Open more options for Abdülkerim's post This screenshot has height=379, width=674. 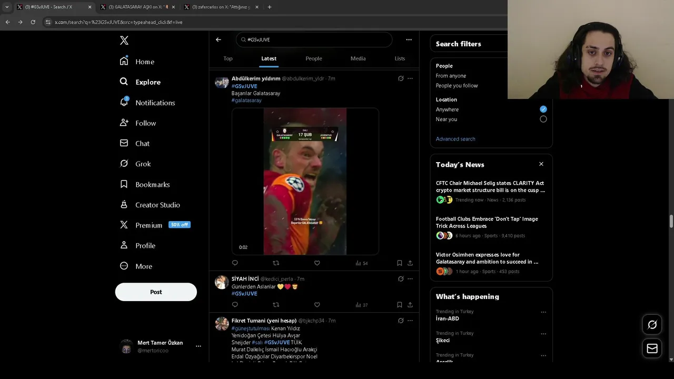point(410,78)
